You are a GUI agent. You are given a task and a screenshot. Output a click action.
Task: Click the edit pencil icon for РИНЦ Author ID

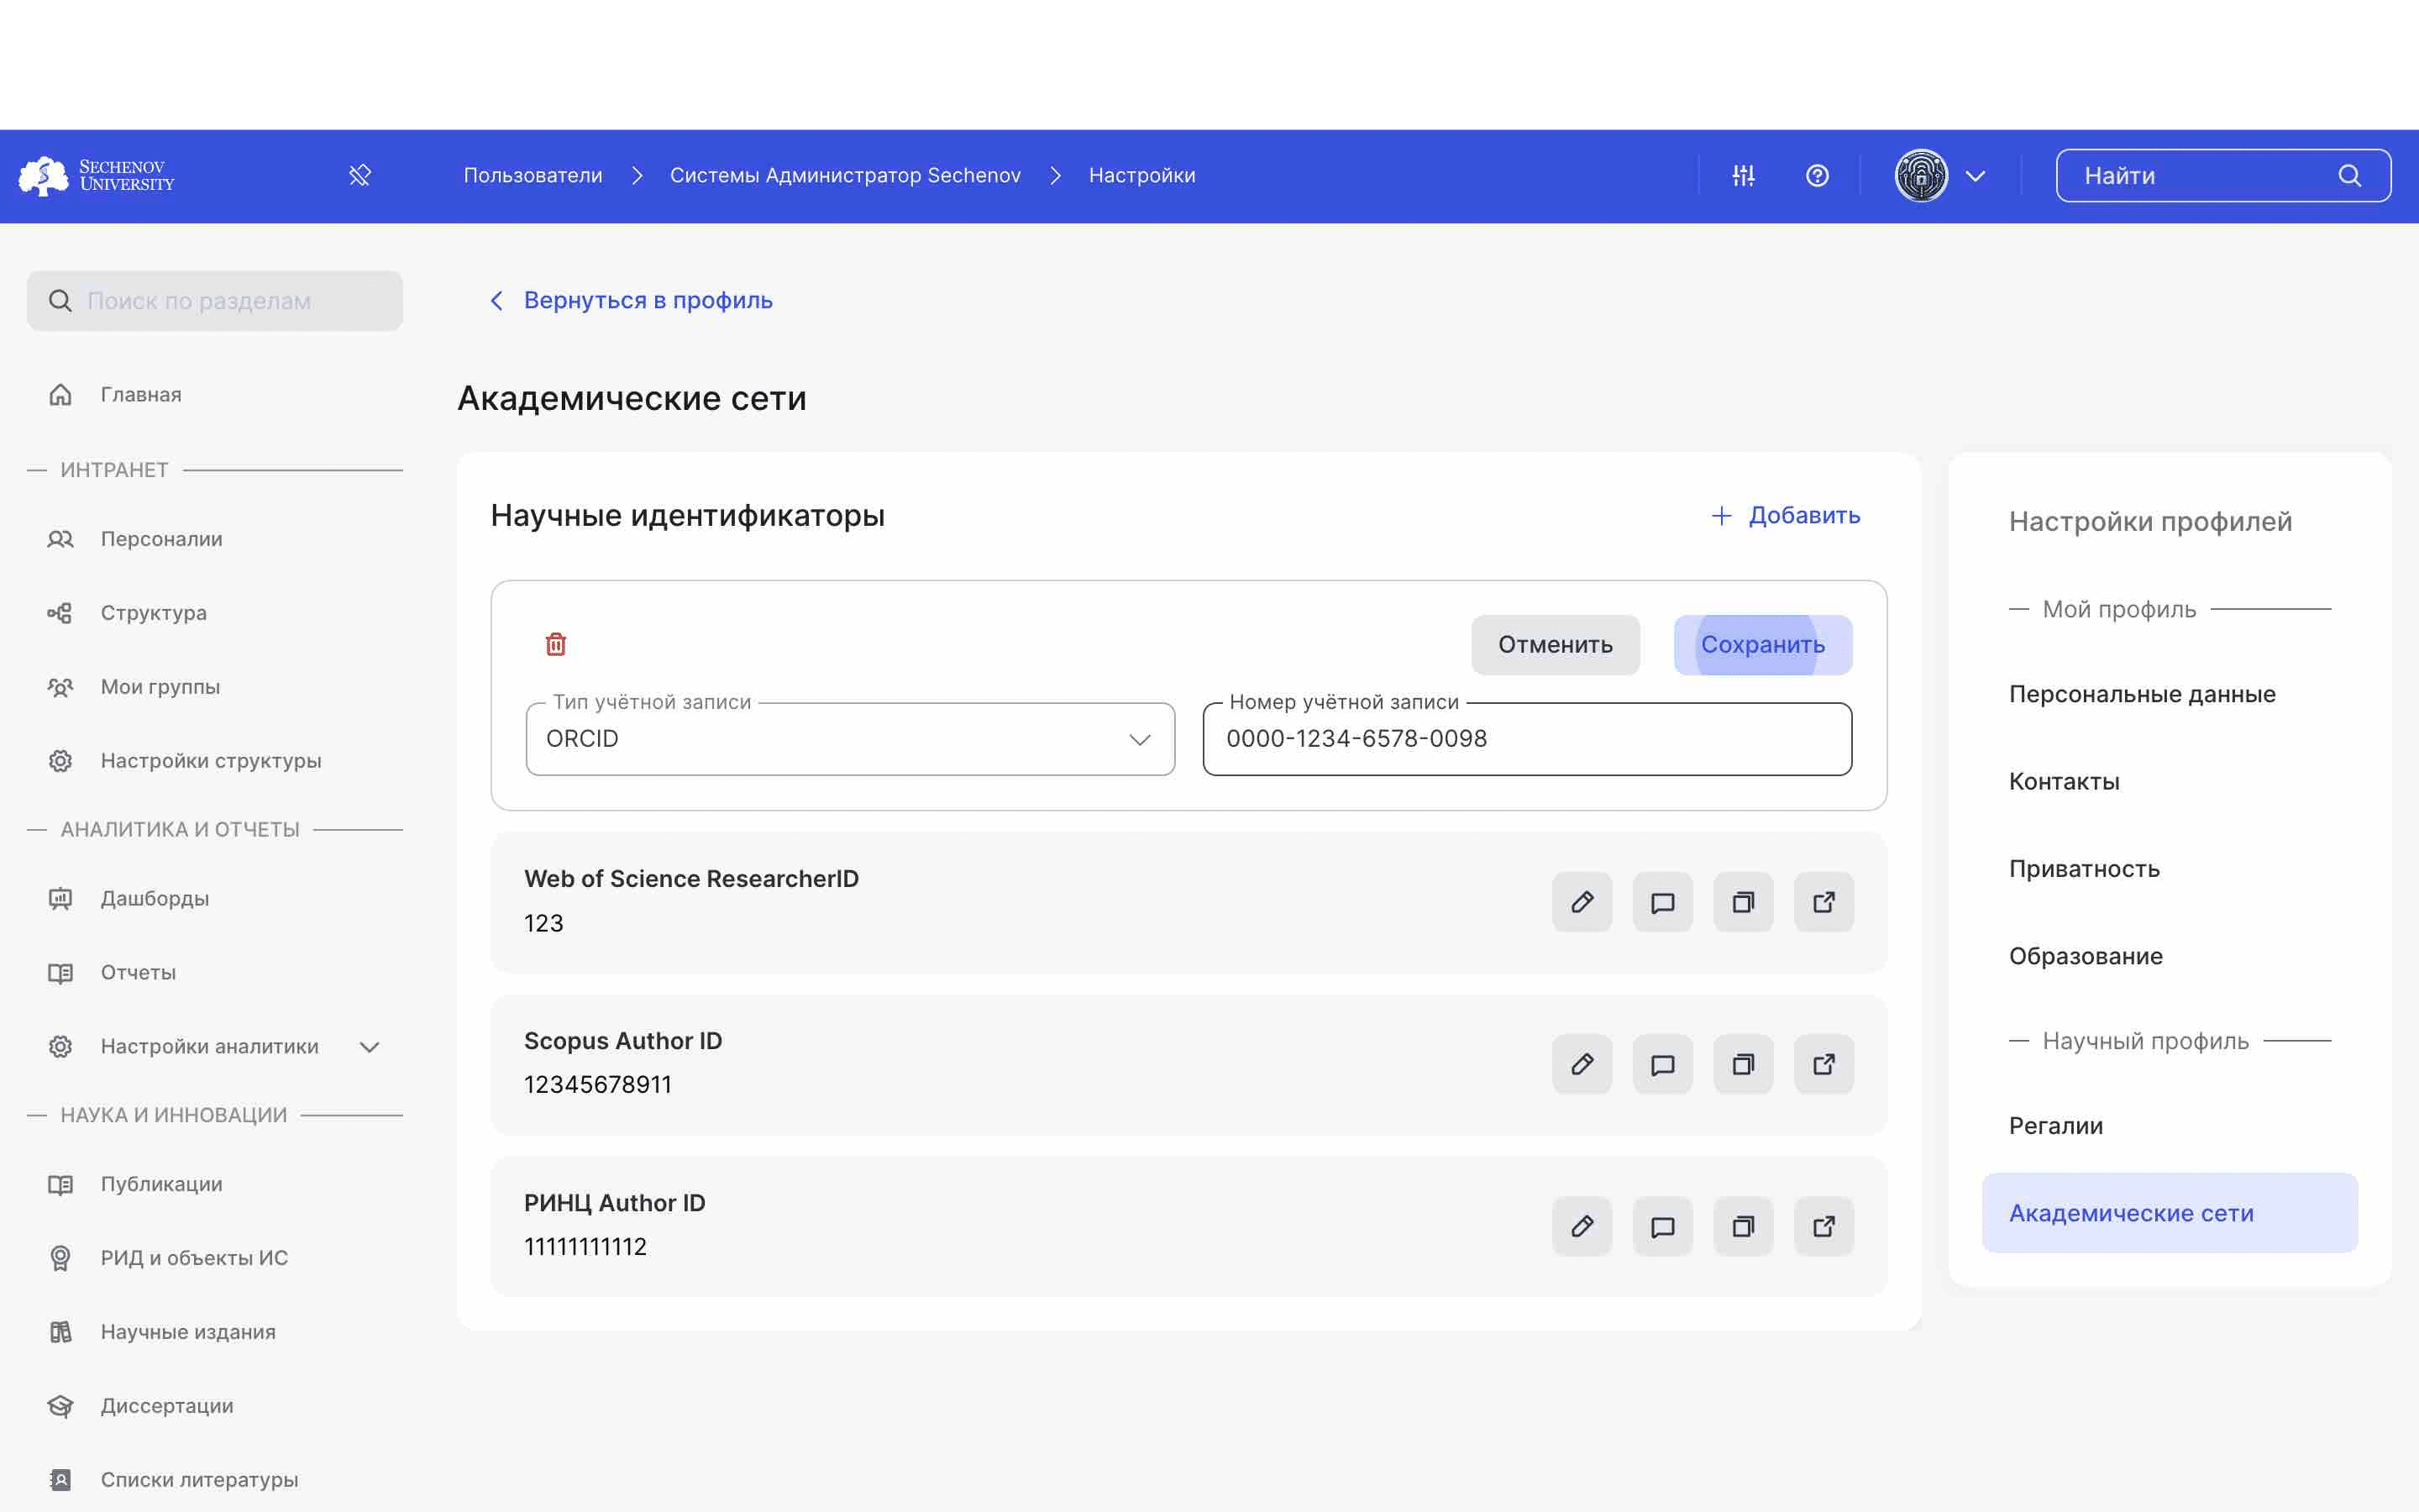(1582, 1226)
